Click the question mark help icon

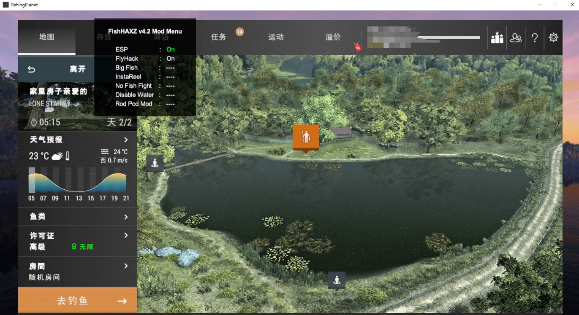click(535, 38)
